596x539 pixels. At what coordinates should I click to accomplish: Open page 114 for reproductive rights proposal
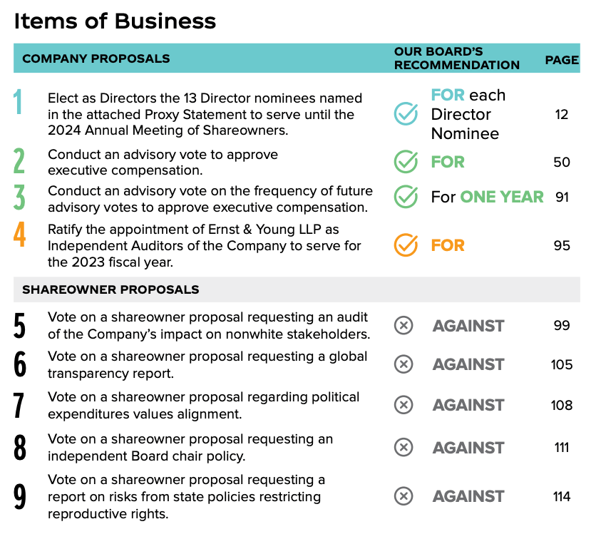point(562,496)
